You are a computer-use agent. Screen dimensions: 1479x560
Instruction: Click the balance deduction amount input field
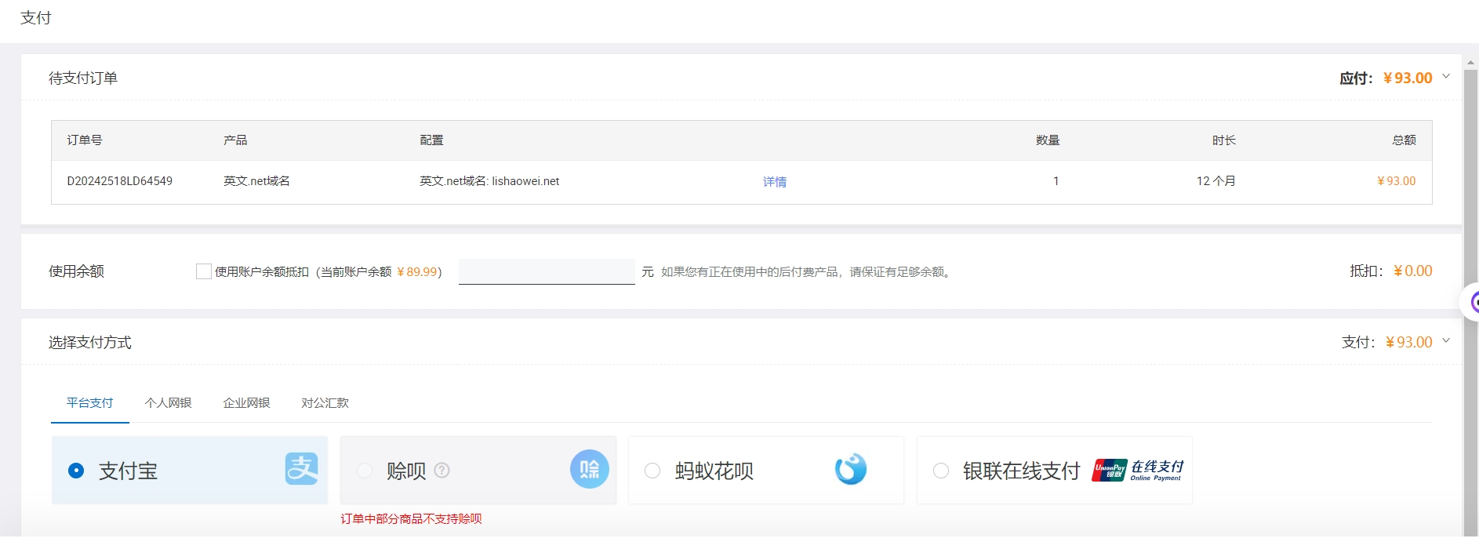click(547, 271)
